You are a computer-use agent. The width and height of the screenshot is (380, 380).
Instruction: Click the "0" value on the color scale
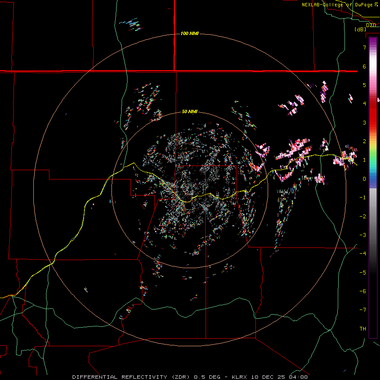(x=364, y=179)
